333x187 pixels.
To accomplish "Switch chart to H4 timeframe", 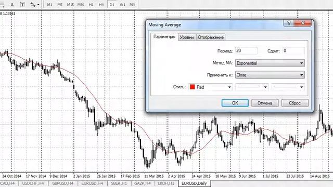I will coord(101,5).
